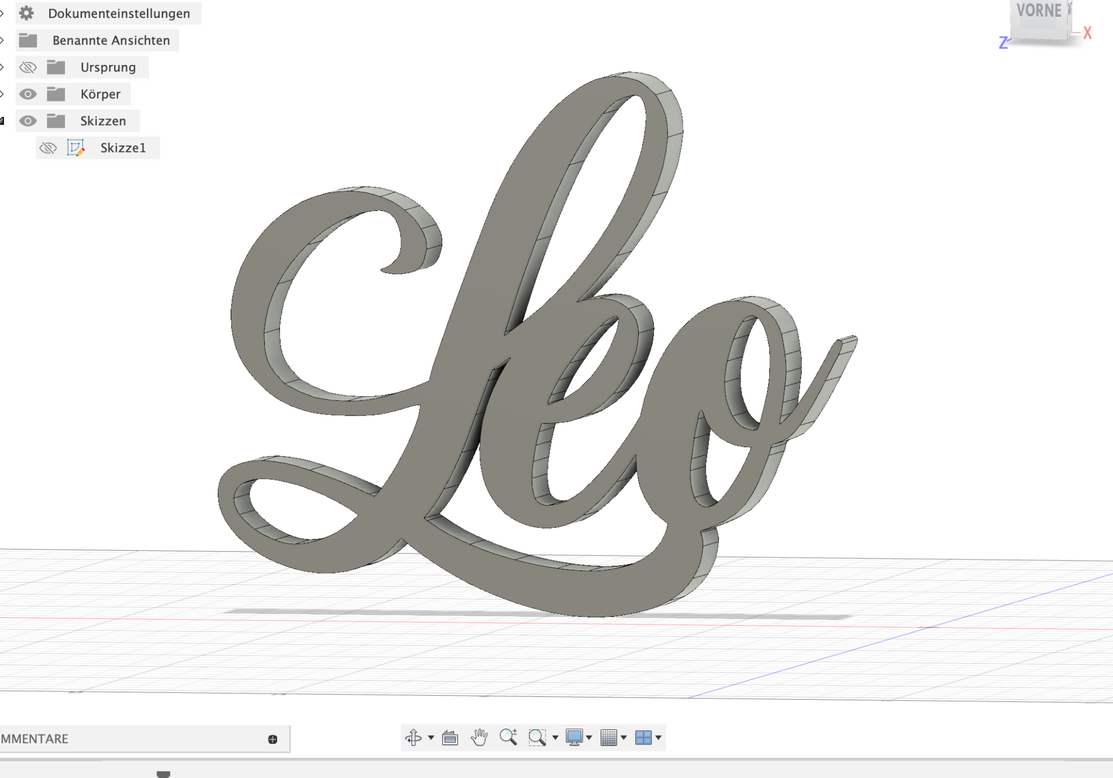
Task: Click the Grid and Snaps icon
Action: (609, 737)
